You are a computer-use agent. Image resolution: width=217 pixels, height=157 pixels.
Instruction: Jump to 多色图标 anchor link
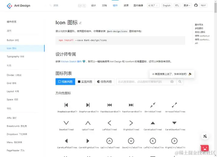[199, 28]
